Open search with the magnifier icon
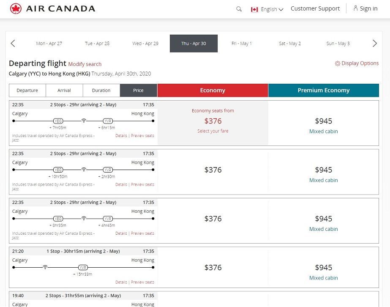 [x=239, y=9]
